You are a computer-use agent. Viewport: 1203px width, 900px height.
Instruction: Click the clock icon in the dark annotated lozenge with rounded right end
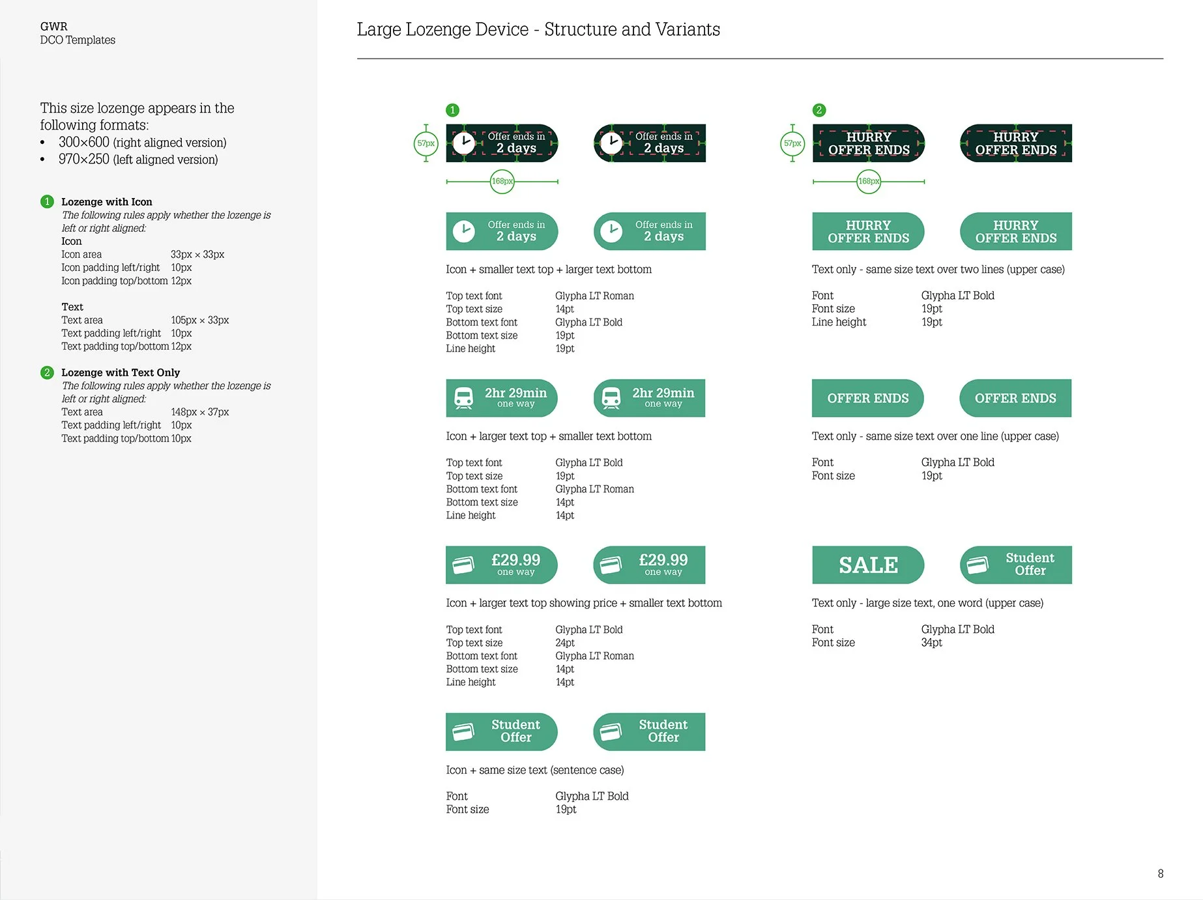(x=464, y=143)
